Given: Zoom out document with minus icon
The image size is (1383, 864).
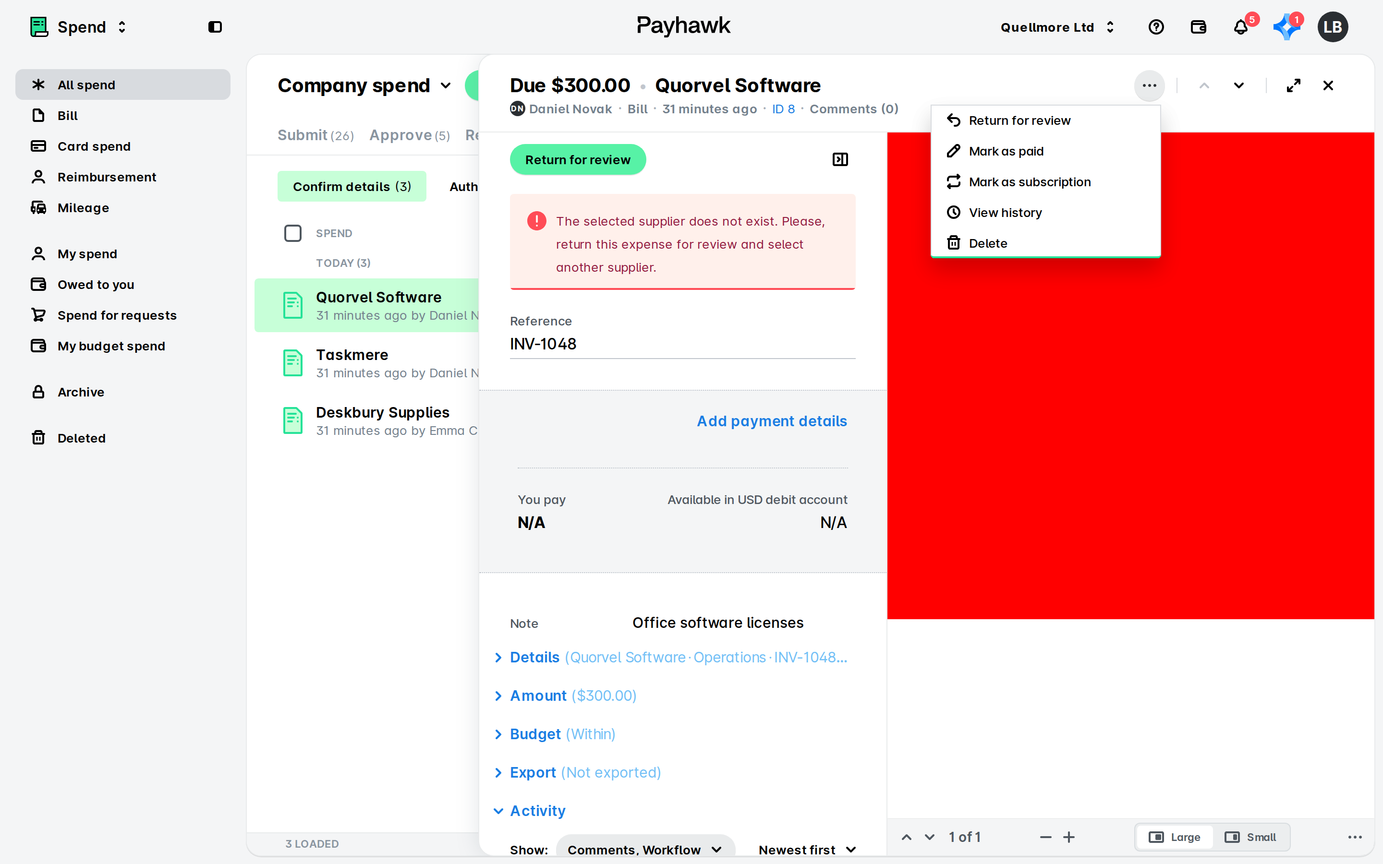Looking at the screenshot, I should tap(1045, 837).
